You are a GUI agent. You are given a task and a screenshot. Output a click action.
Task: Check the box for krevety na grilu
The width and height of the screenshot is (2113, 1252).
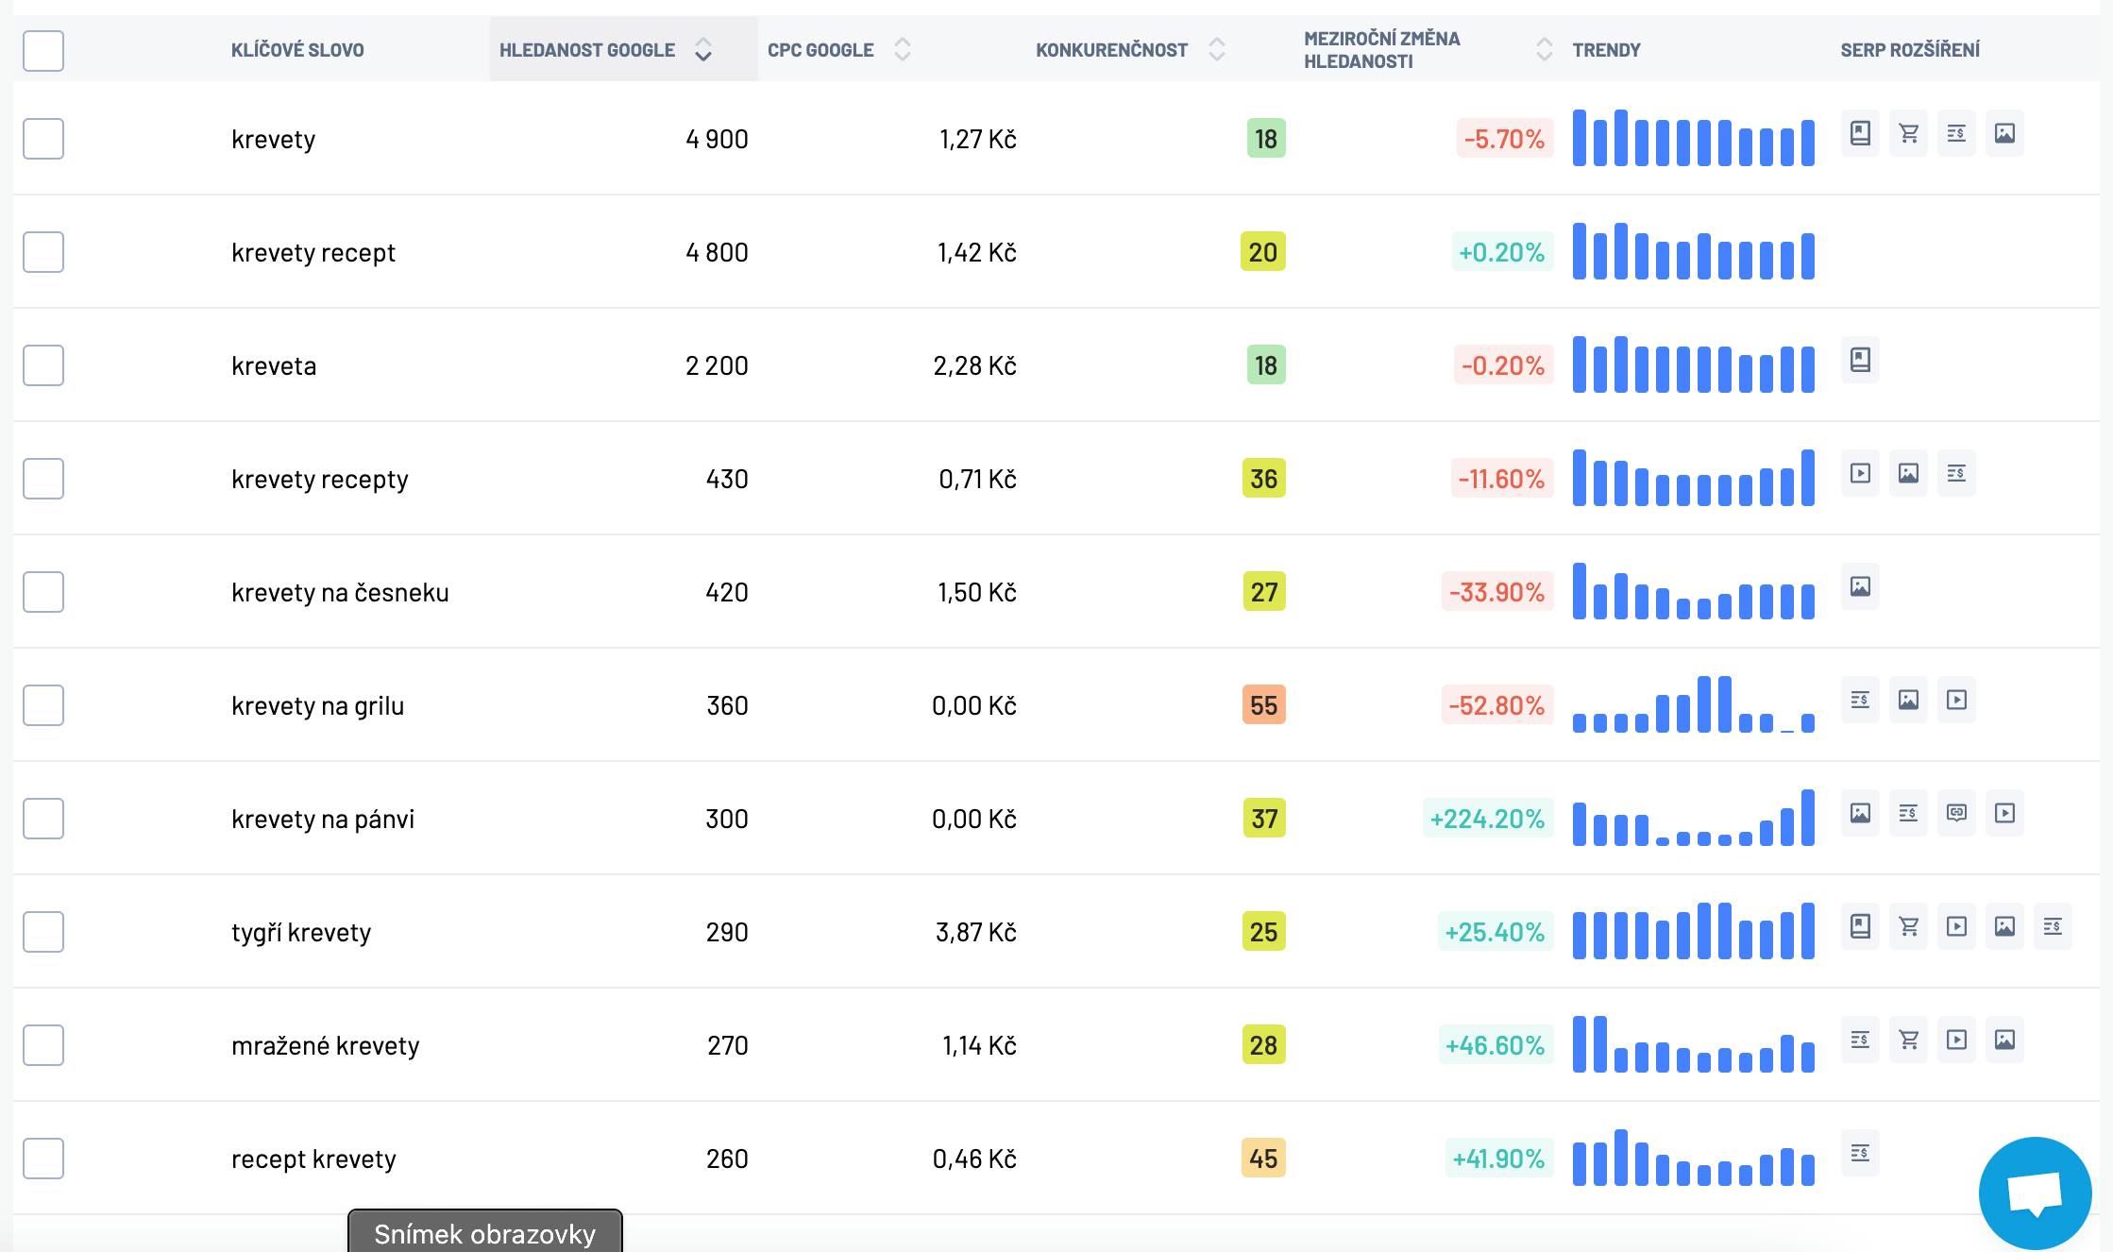[x=43, y=705]
